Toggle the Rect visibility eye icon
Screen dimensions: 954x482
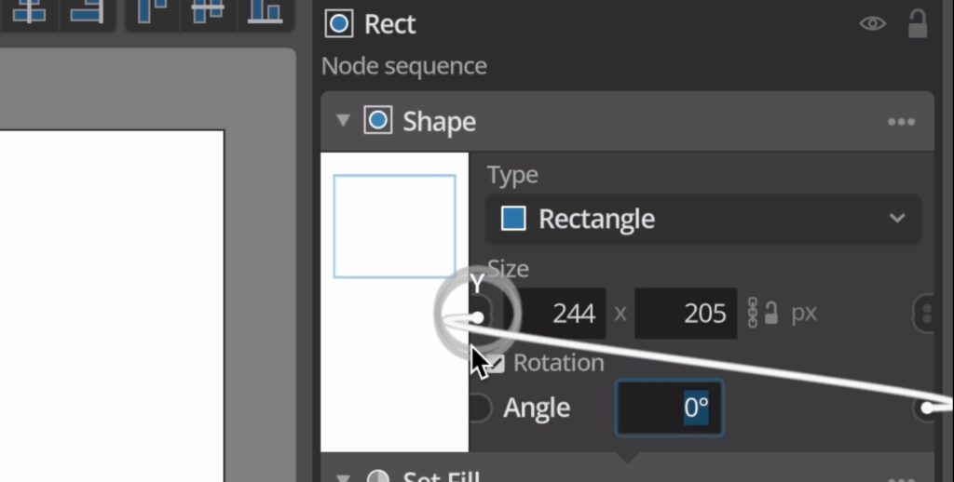point(872,24)
